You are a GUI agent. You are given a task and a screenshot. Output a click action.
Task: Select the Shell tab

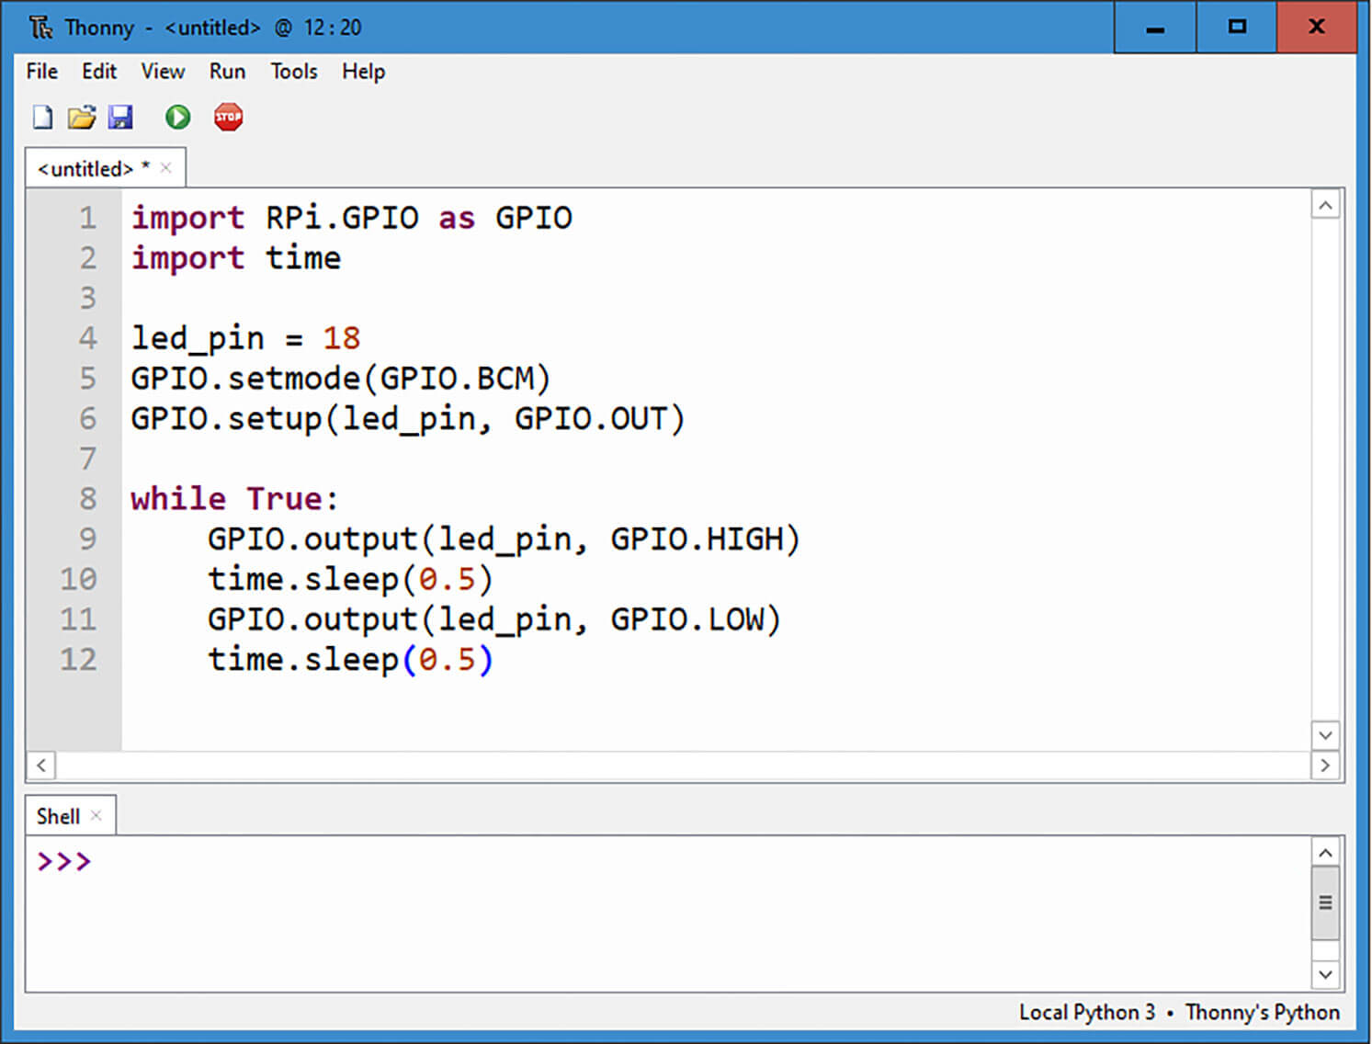pyautogui.click(x=57, y=815)
